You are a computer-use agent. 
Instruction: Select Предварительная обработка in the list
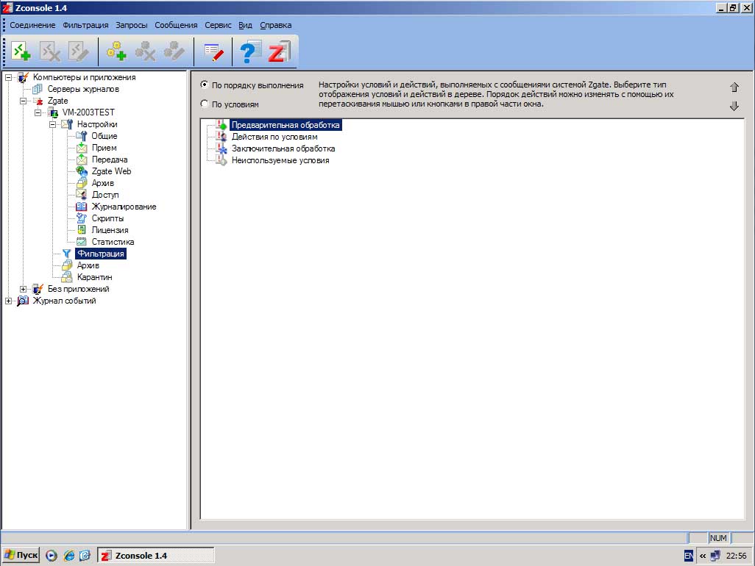click(x=286, y=125)
